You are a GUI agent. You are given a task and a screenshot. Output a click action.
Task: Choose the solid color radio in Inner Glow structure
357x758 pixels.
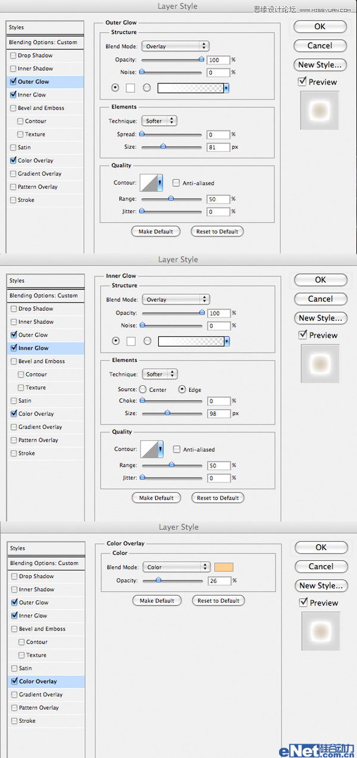(x=116, y=341)
